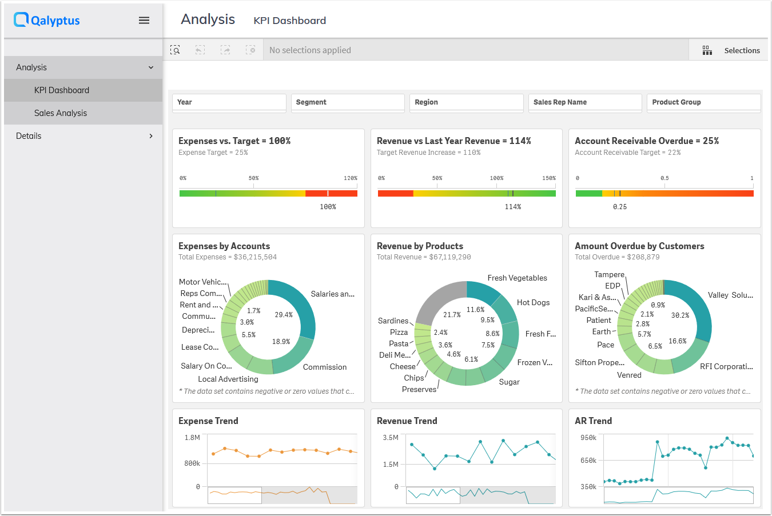Open the Year filter pane
This screenshot has width=772, height=516.
pyautogui.click(x=229, y=102)
